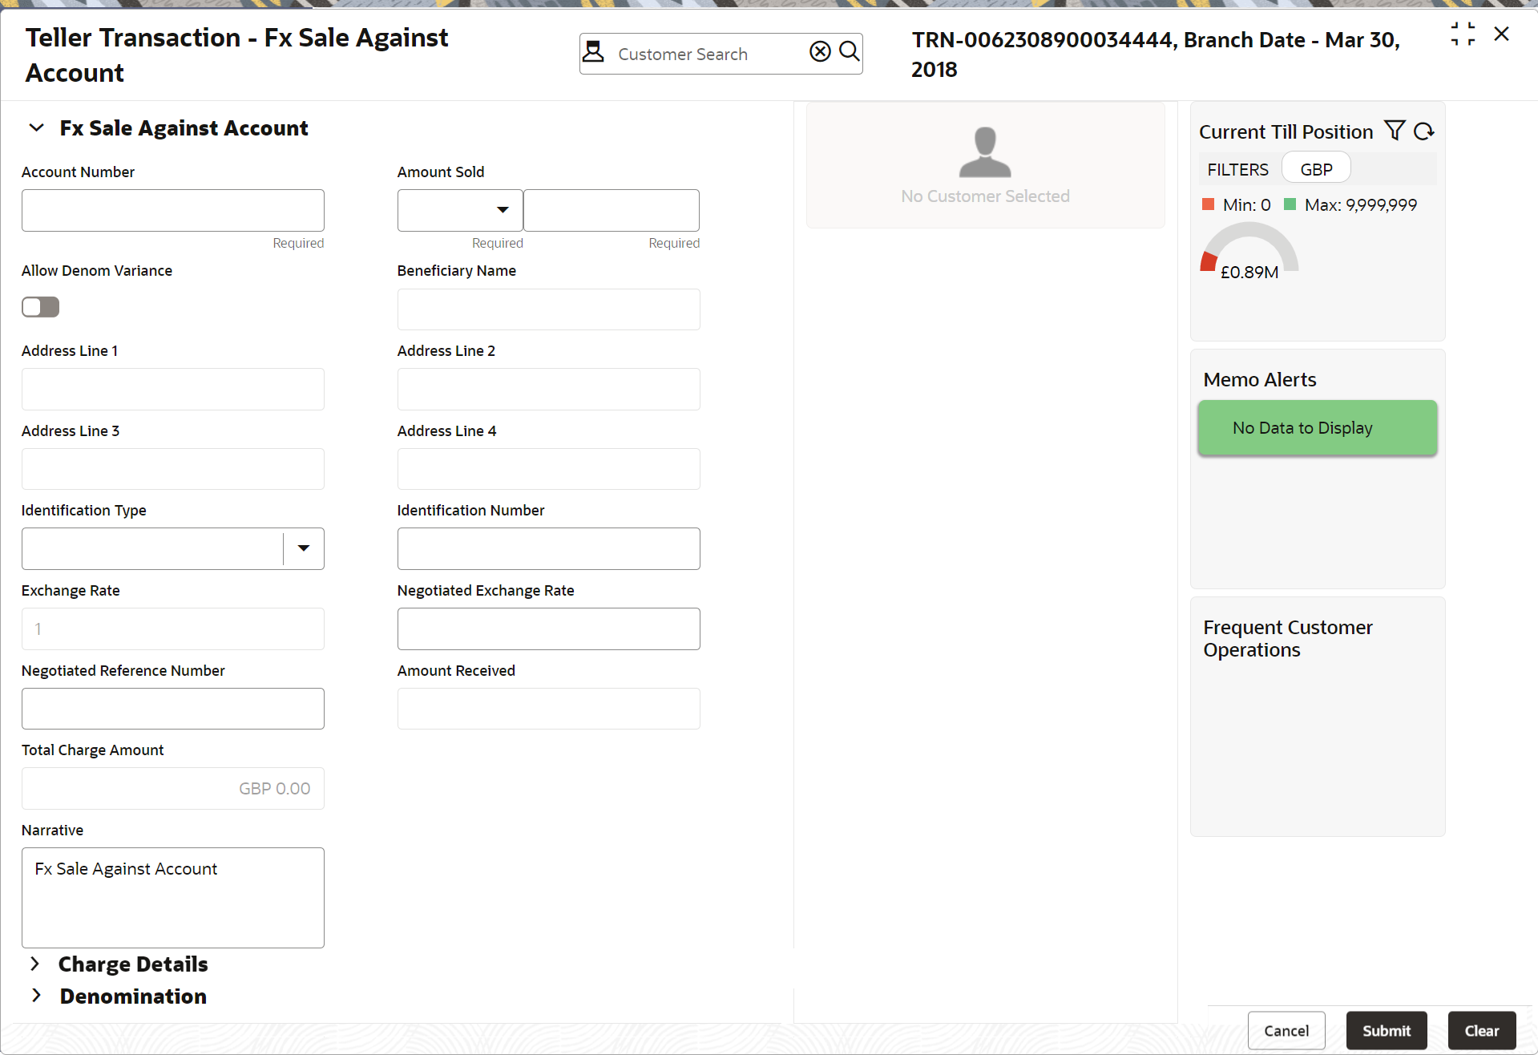The height and width of the screenshot is (1055, 1538).
Task: Click the customer profile icon in search box
Action: 593,52
